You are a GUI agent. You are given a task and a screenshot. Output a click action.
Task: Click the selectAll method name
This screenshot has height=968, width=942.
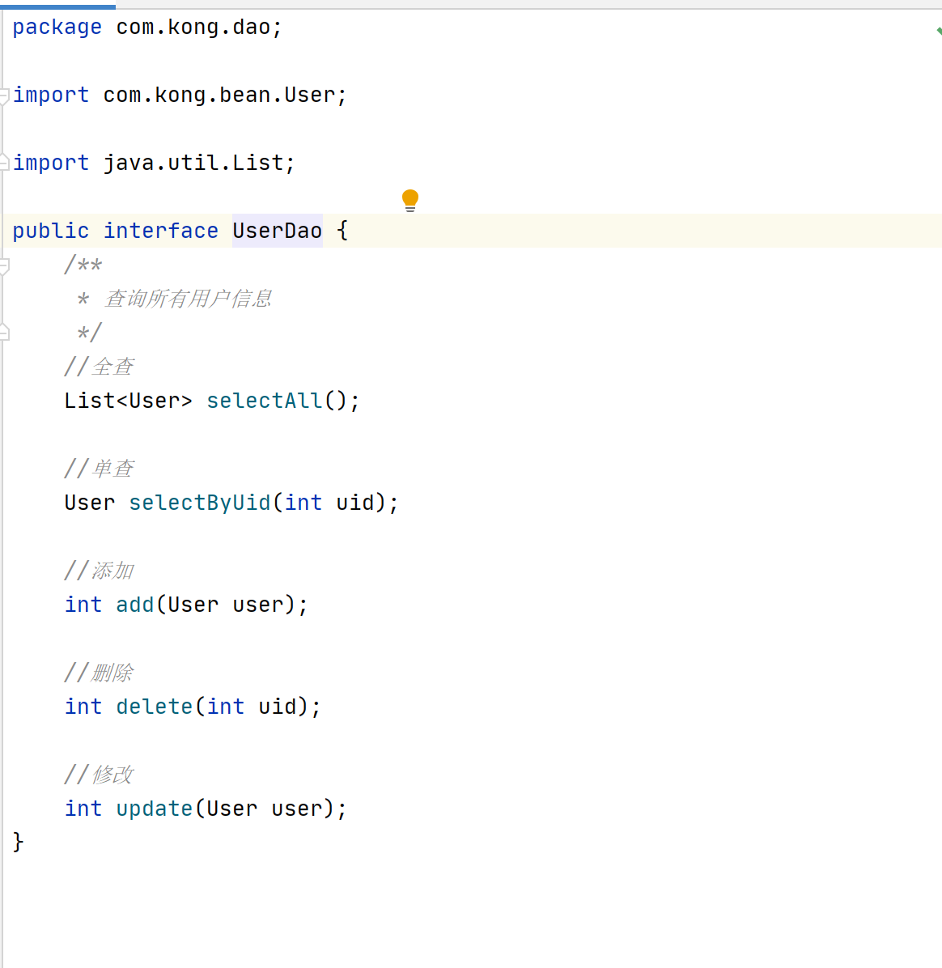click(264, 401)
